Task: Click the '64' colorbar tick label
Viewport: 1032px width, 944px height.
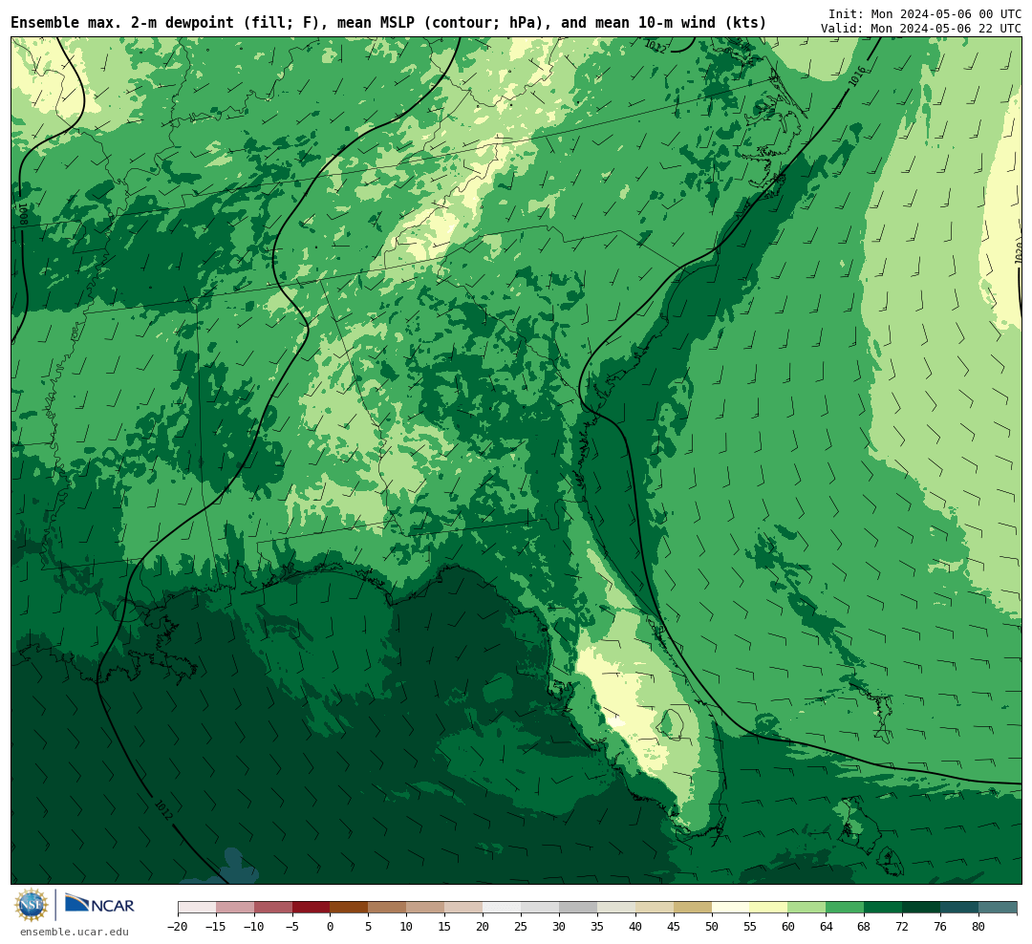Action: (826, 927)
